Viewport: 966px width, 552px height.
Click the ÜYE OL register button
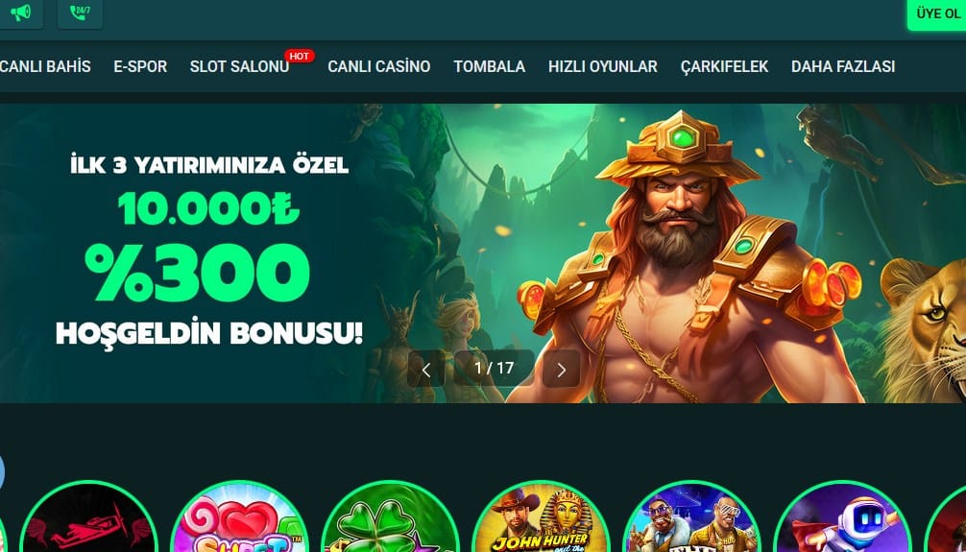[x=937, y=13]
